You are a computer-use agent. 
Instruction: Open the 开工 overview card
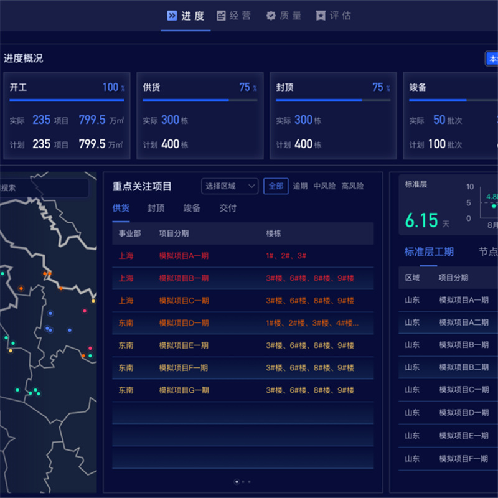coord(67,116)
